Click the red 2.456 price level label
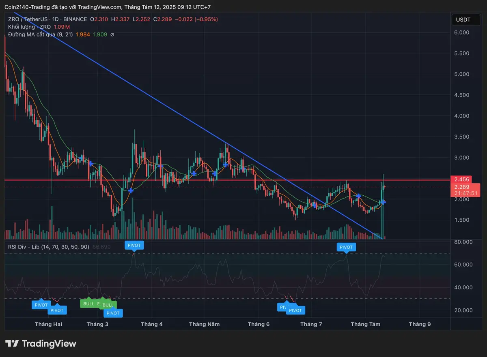487x357 pixels. [x=462, y=180]
